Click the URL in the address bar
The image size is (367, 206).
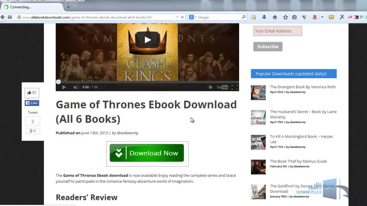coord(87,17)
